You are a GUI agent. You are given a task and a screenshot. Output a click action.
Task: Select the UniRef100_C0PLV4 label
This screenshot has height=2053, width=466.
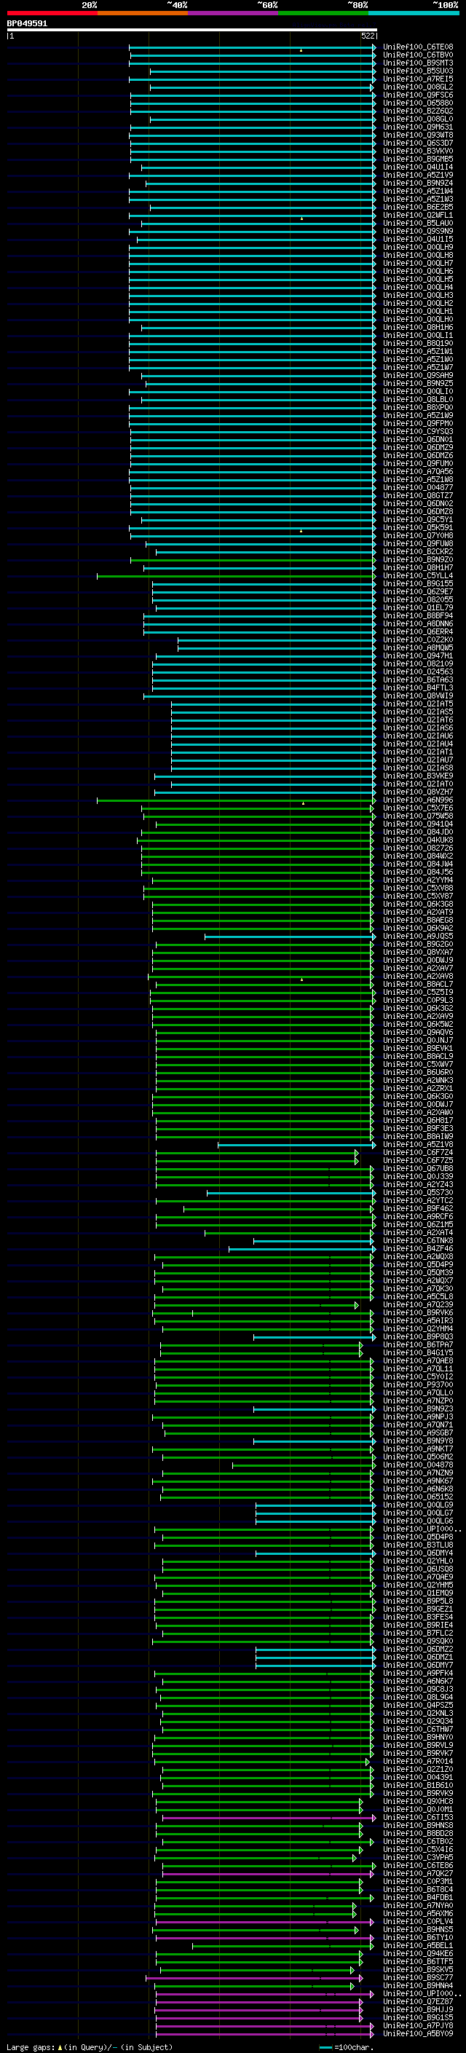tap(417, 1921)
